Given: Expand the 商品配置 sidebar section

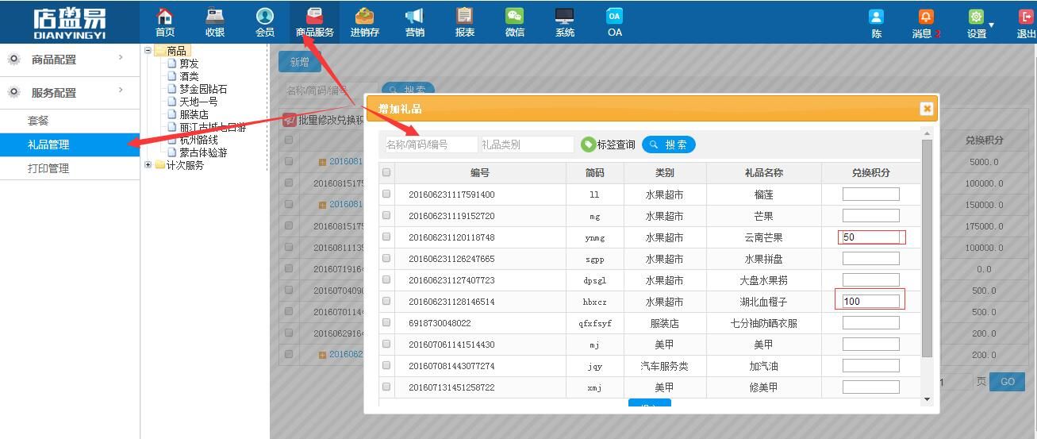Looking at the screenshot, I should [x=70, y=60].
